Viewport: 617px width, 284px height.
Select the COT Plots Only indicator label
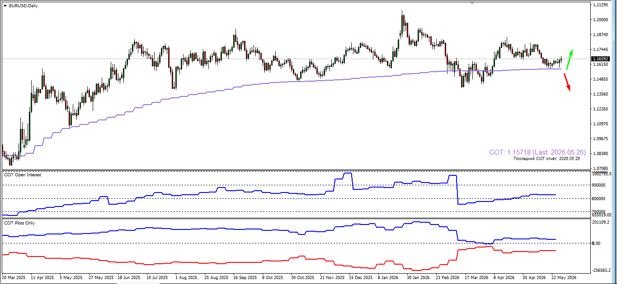[19, 223]
